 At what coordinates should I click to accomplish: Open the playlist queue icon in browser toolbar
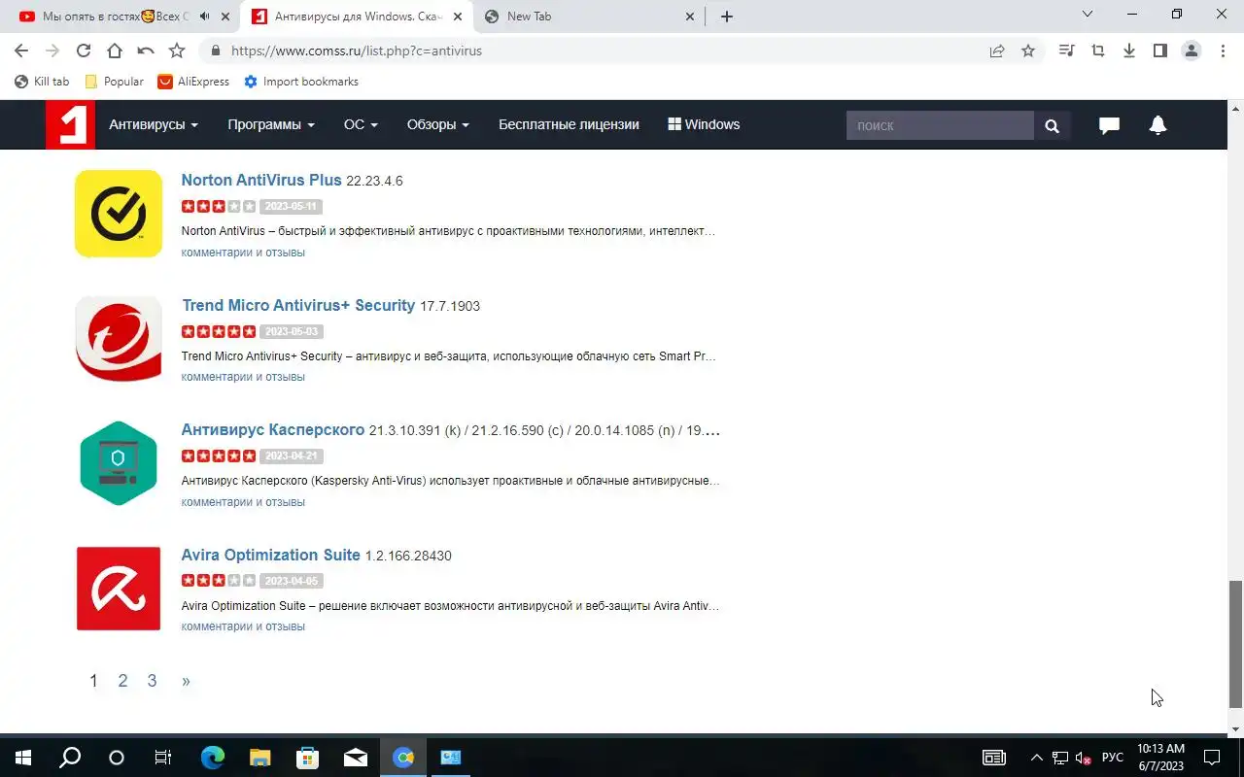[x=1067, y=51]
